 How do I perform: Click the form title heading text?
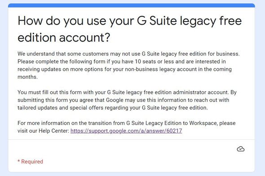tap(130, 29)
